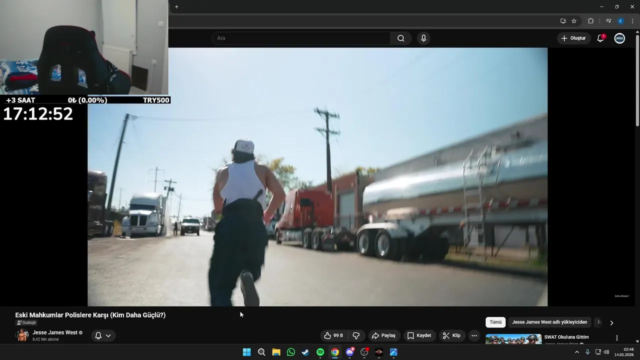The height and width of the screenshot is (360, 640).
Task: Open OBS Studio from the taskbar
Action: click(x=364, y=352)
